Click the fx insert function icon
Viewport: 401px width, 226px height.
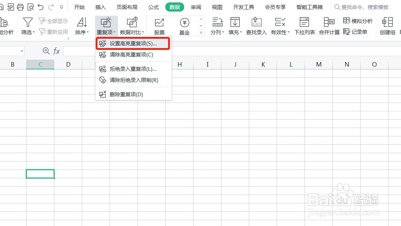tap(56, 51)
